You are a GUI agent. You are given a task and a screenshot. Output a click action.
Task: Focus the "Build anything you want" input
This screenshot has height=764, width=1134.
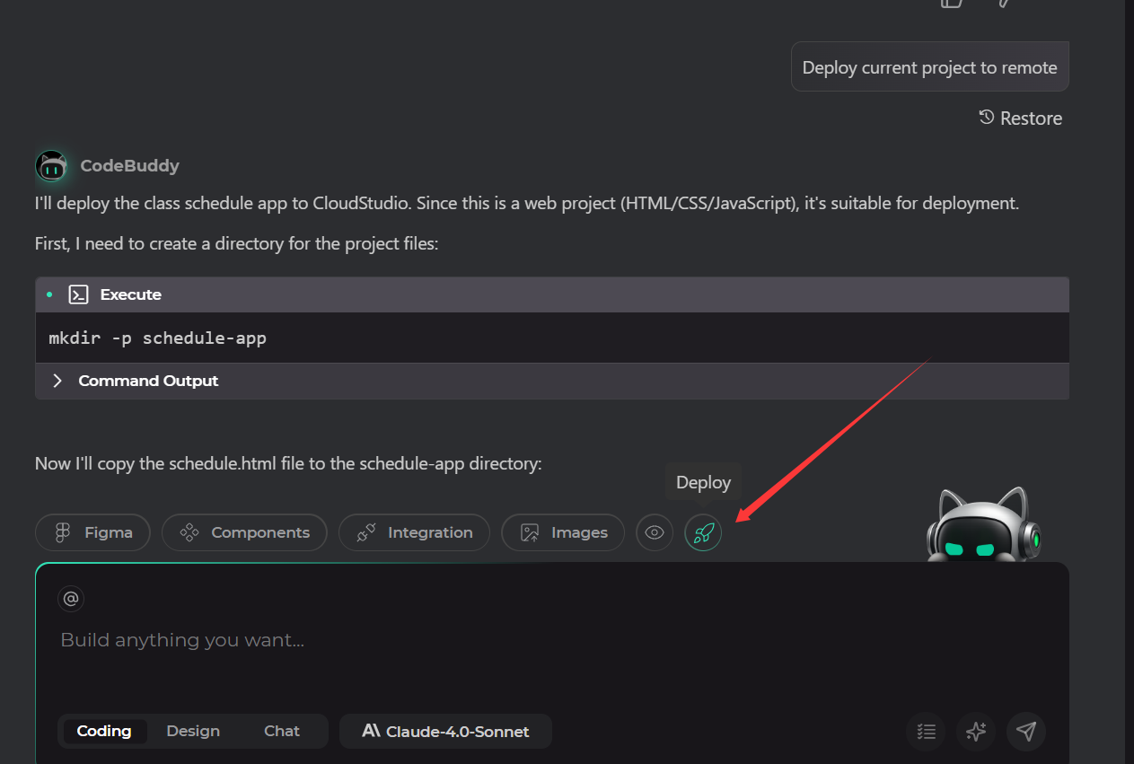[x=449, y=640]
